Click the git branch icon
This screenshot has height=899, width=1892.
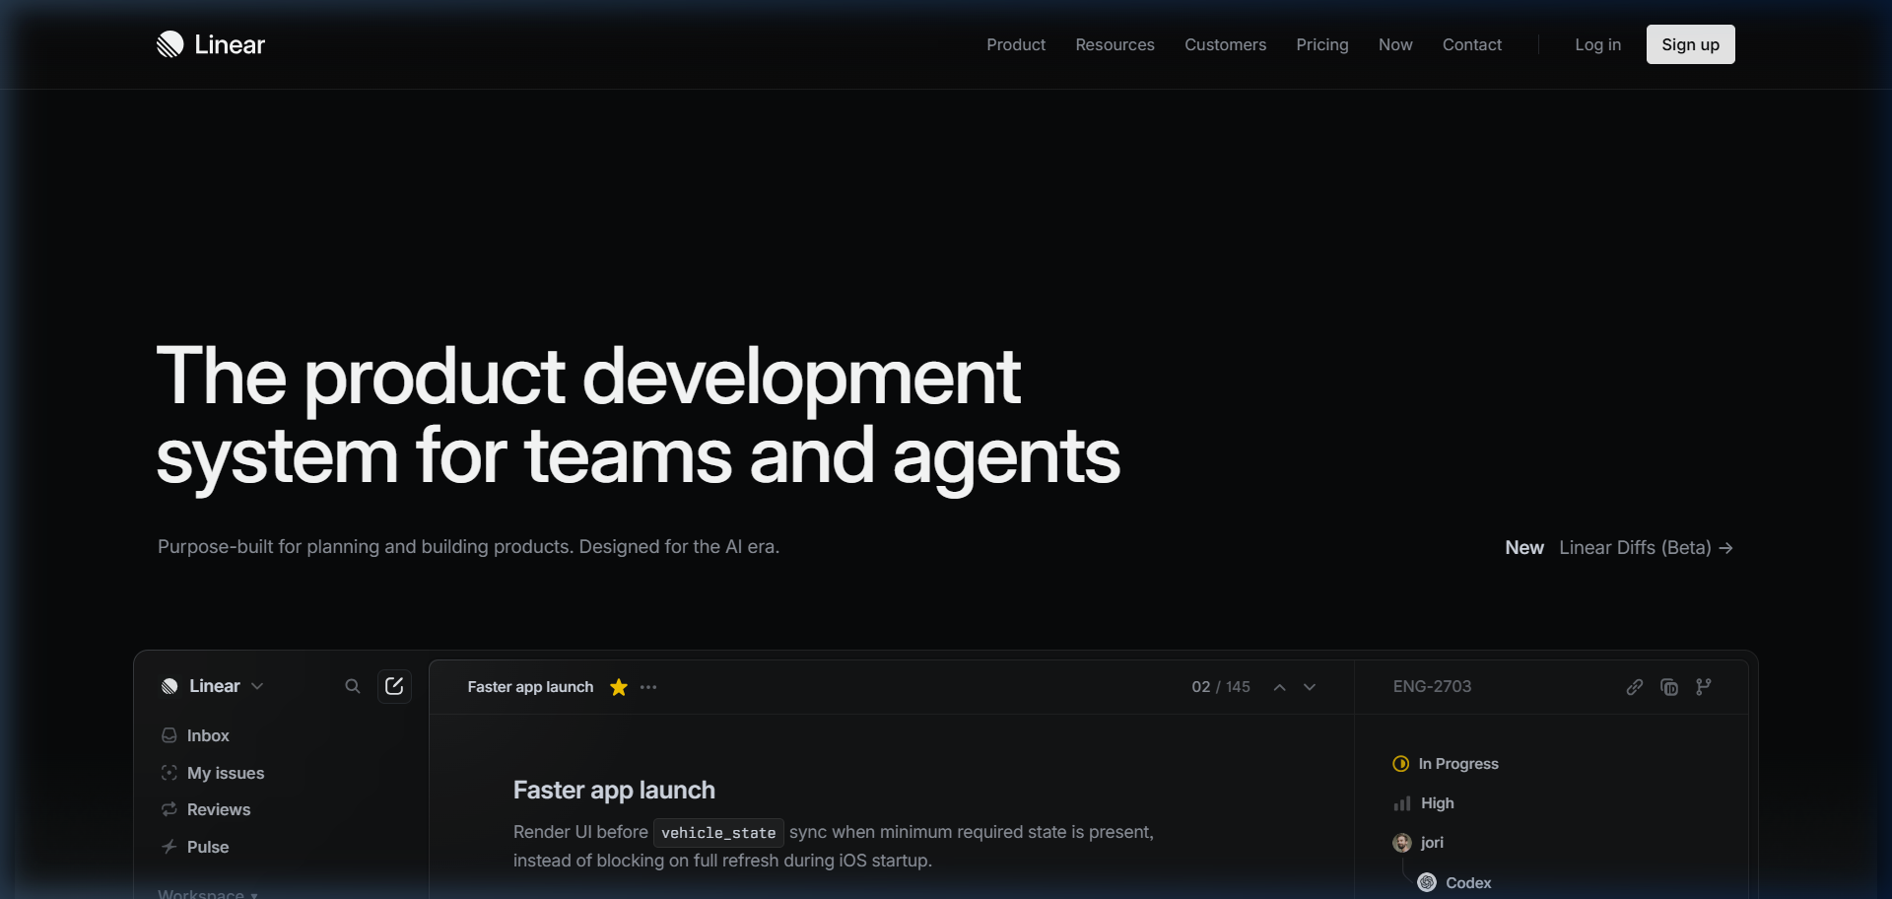click(1704, 687)
